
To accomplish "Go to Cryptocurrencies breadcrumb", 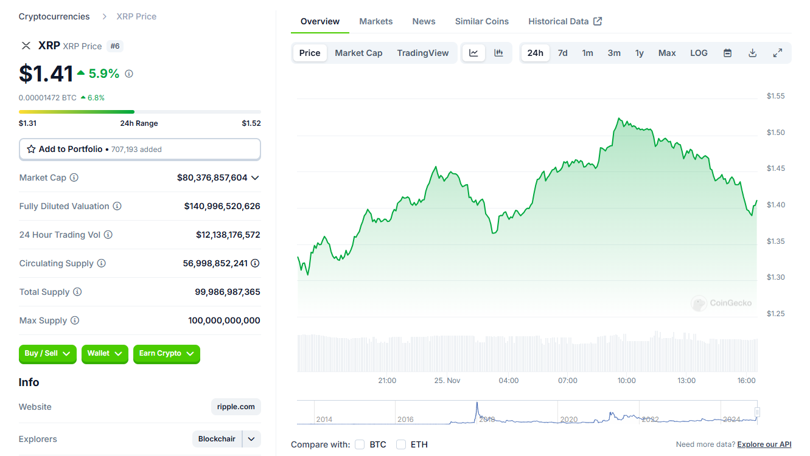I will 54,16.
